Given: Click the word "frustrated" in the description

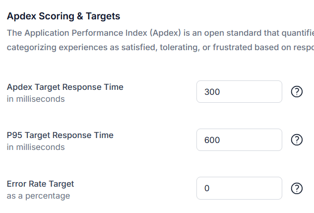Looking at the screenshot, I should click(x=228, y=48).
